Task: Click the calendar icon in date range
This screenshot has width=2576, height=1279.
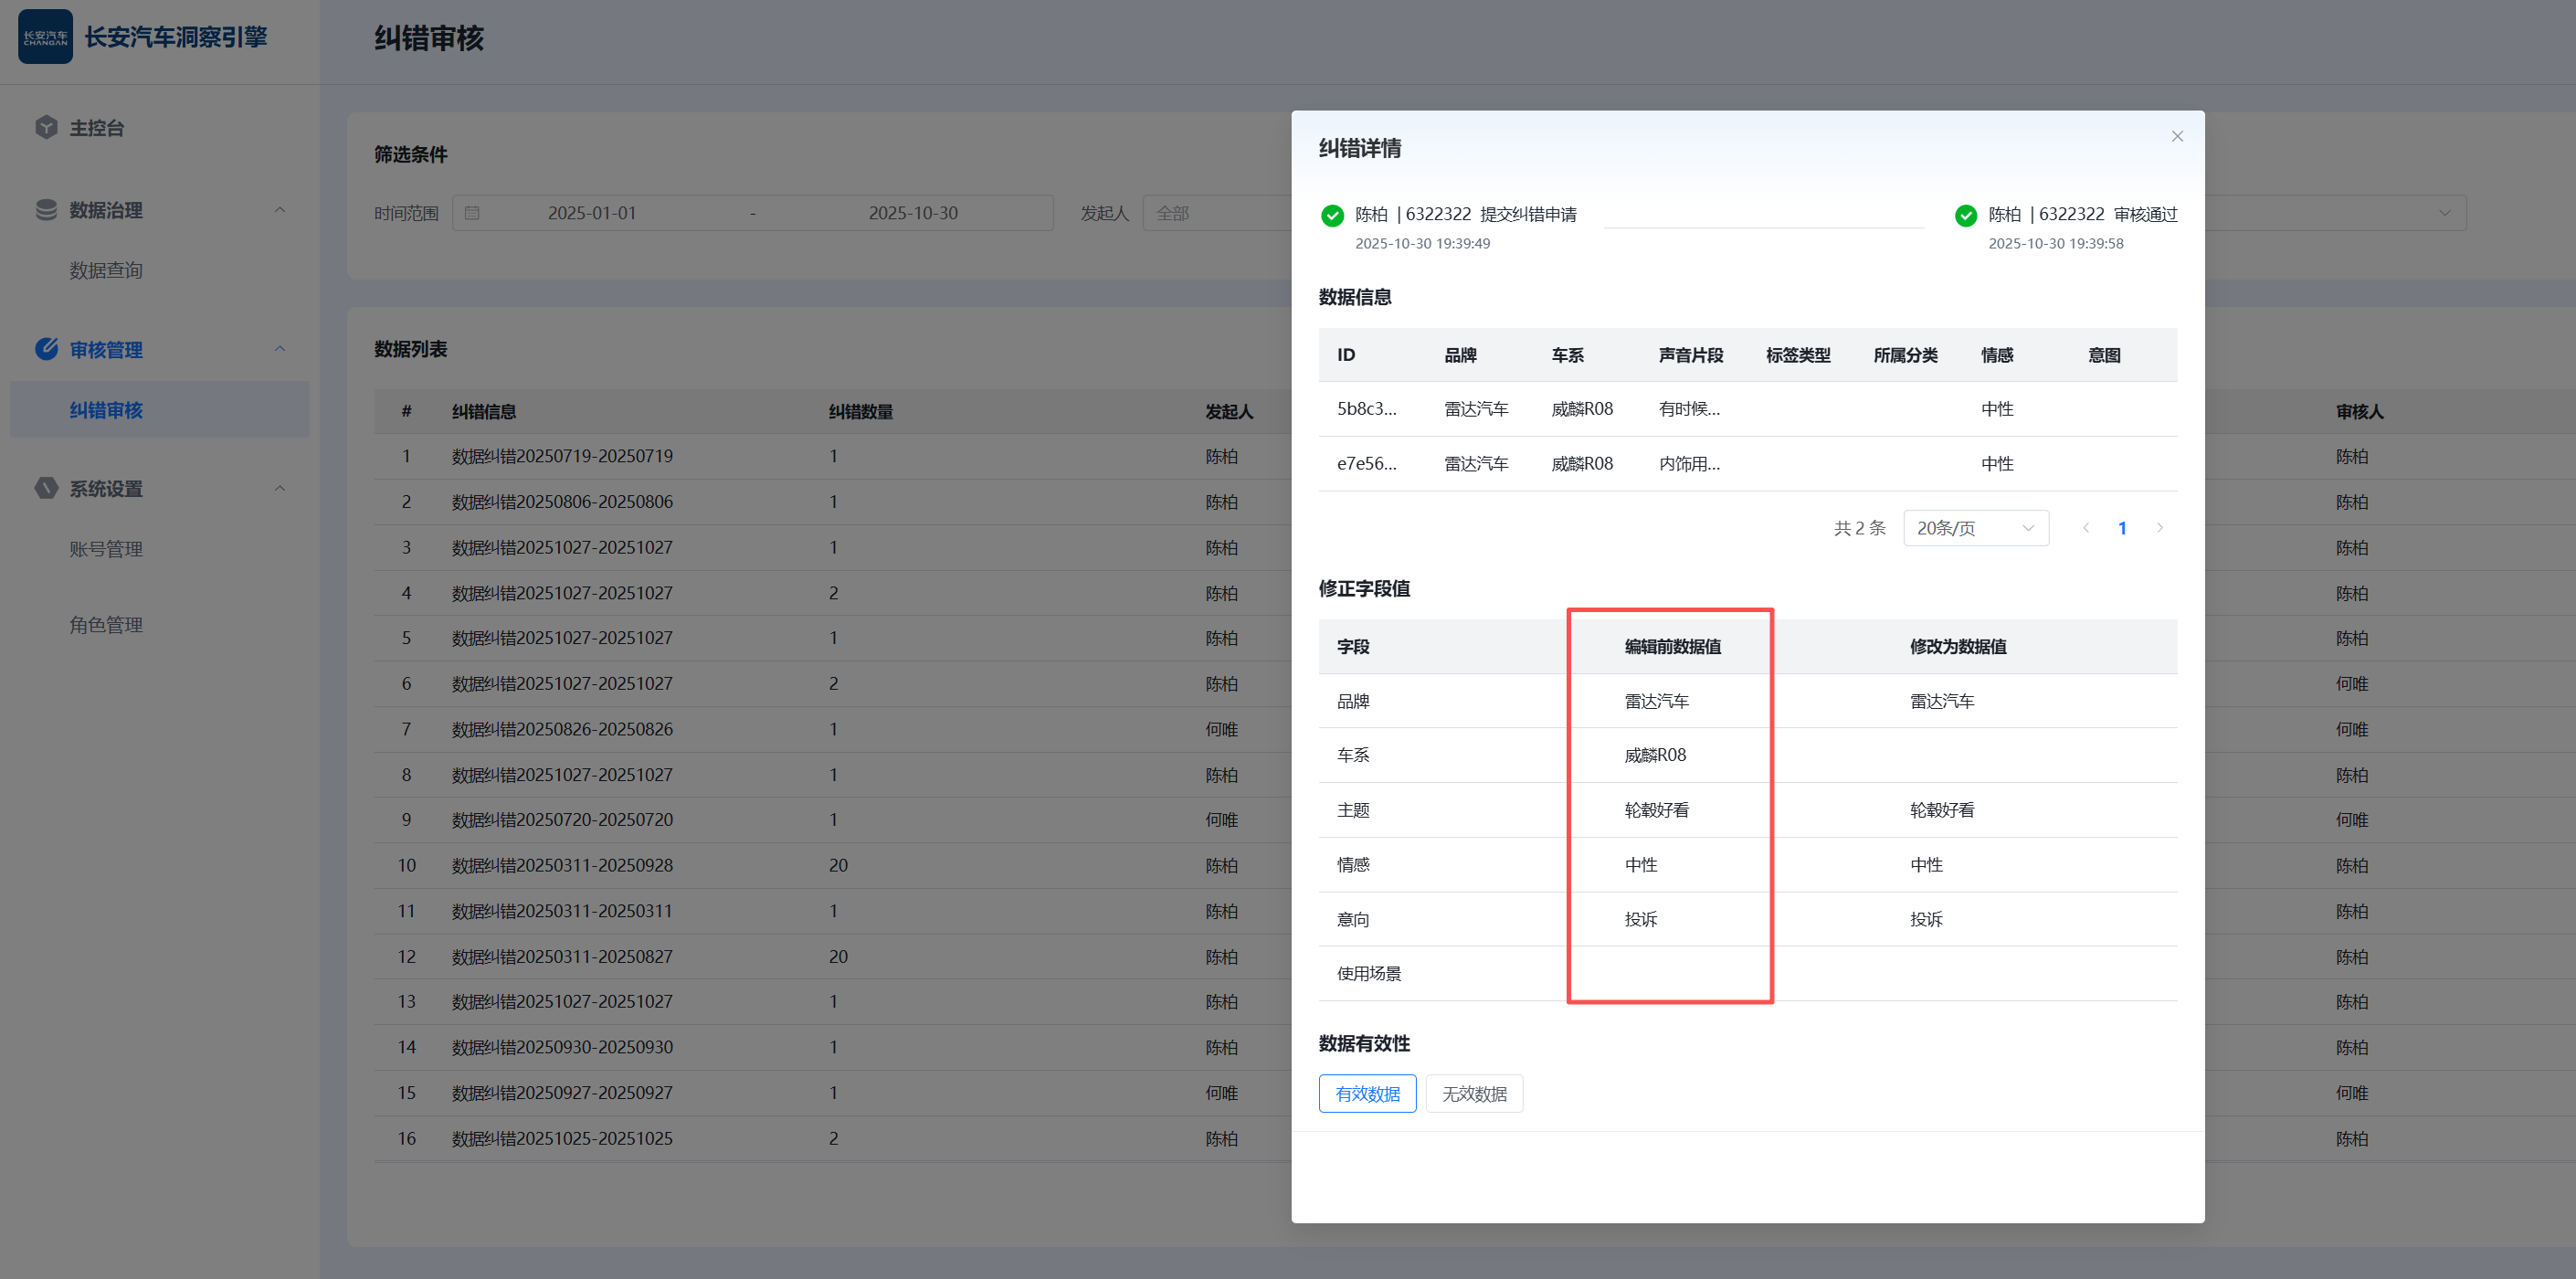Action: pyautogui.click(x=472, y=213)
